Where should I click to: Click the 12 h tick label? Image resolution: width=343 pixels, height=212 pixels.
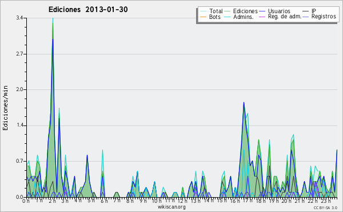(x=182, y=201)
